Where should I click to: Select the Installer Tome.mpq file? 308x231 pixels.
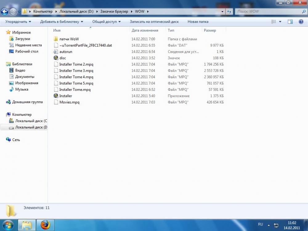pyautogui.click(x=75, y=89)
